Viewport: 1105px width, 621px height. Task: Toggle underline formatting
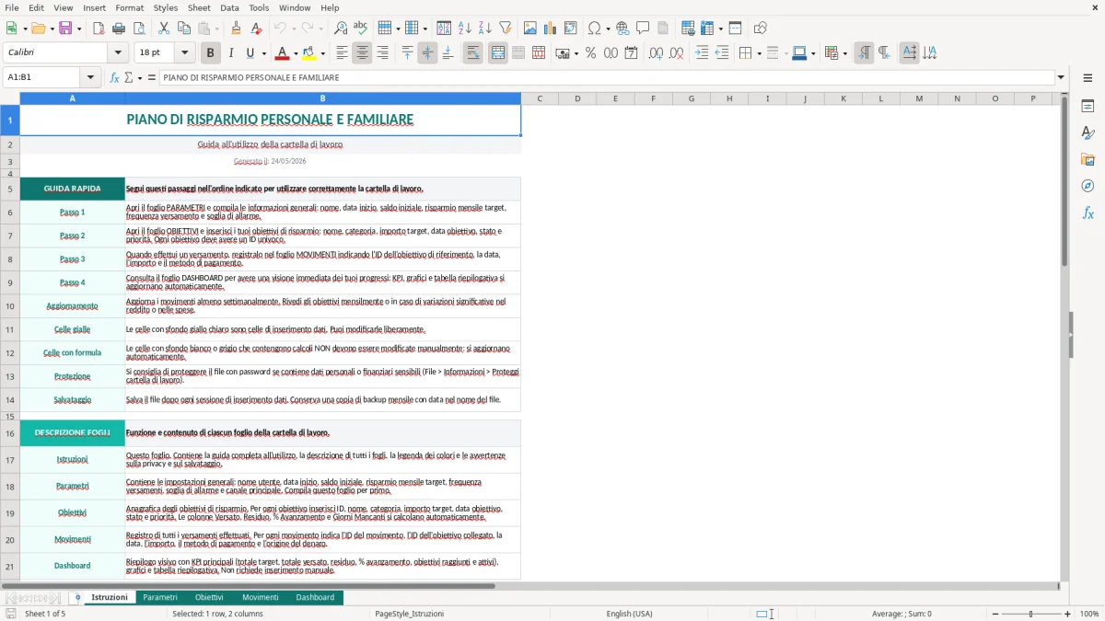point(250,53)
